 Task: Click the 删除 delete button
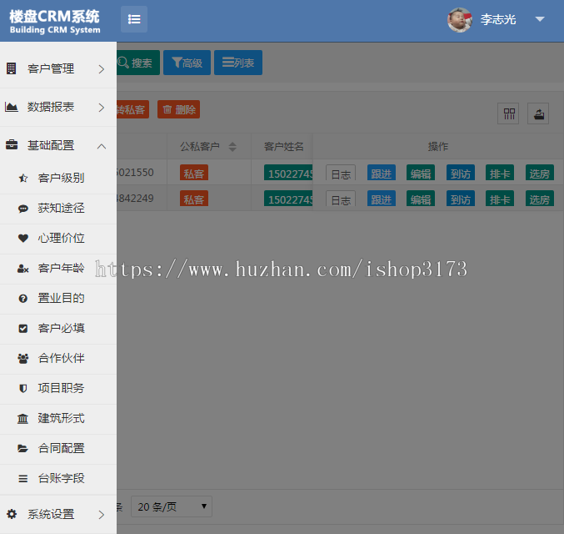[x=179, y=109]
